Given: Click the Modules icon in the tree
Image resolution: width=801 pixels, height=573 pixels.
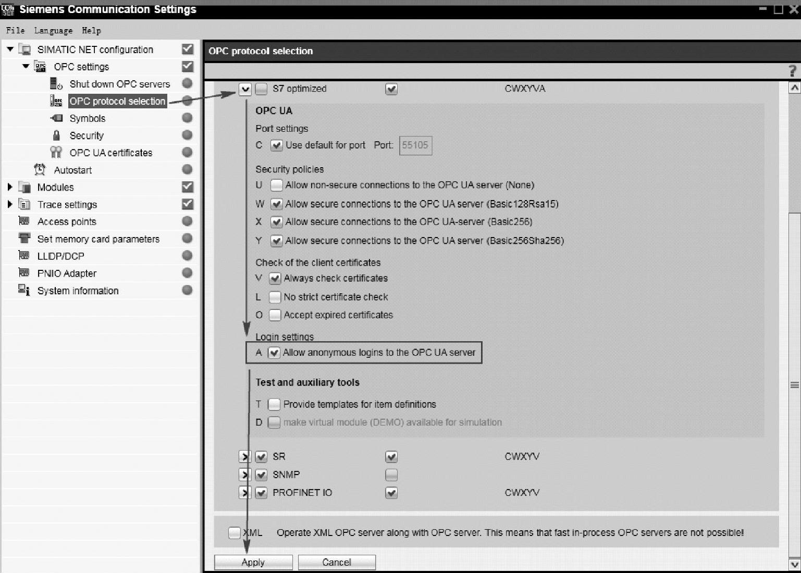Looking at the screenshot, I should coord(24,187).
